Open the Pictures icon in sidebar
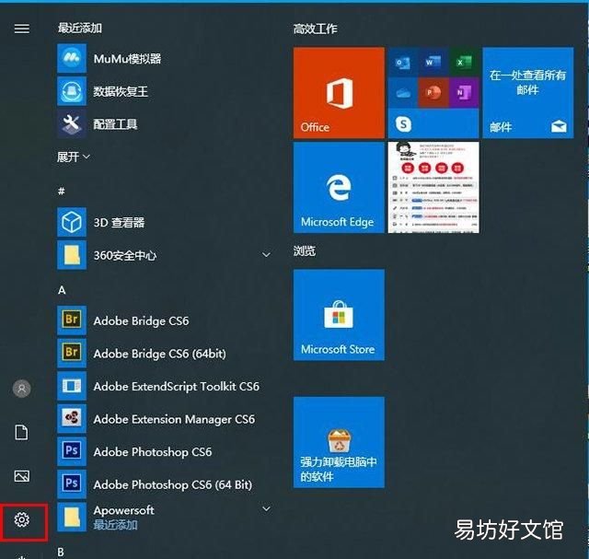589x559 pixels. coord(21,476)
